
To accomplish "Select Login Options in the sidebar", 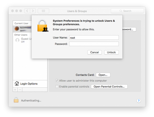I will coord(30,84).
